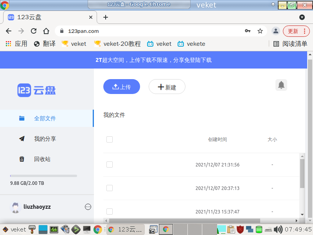Click the 我的文件 breadcrumb
The image size is (313, 235).
click(114, 115)
